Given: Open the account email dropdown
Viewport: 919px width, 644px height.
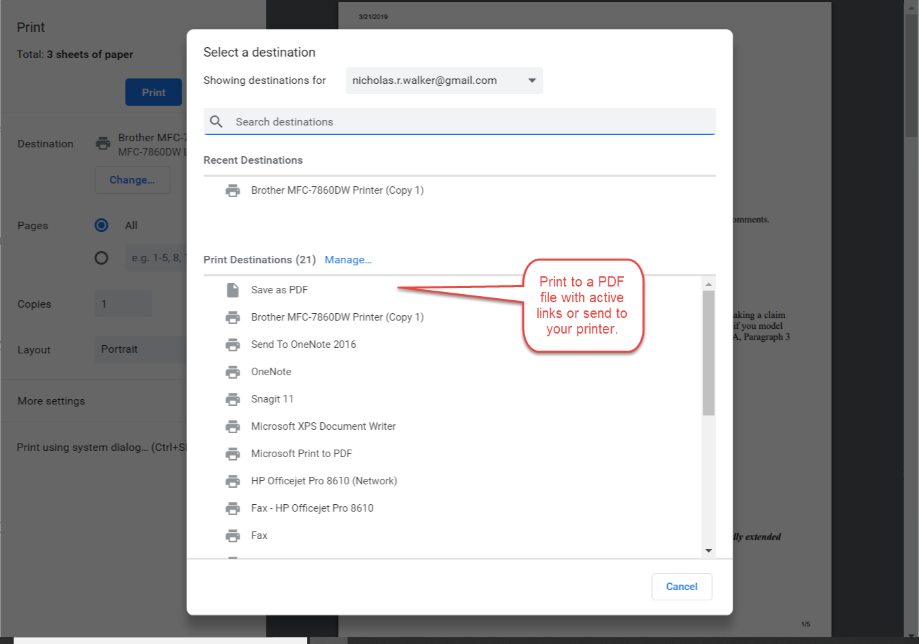Looking at the screenshot, I should pos(444,80).
